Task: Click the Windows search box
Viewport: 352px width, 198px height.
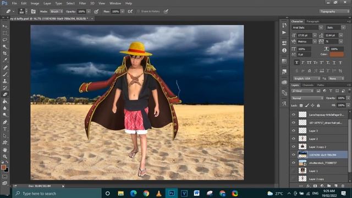Action: pos(57,193)
